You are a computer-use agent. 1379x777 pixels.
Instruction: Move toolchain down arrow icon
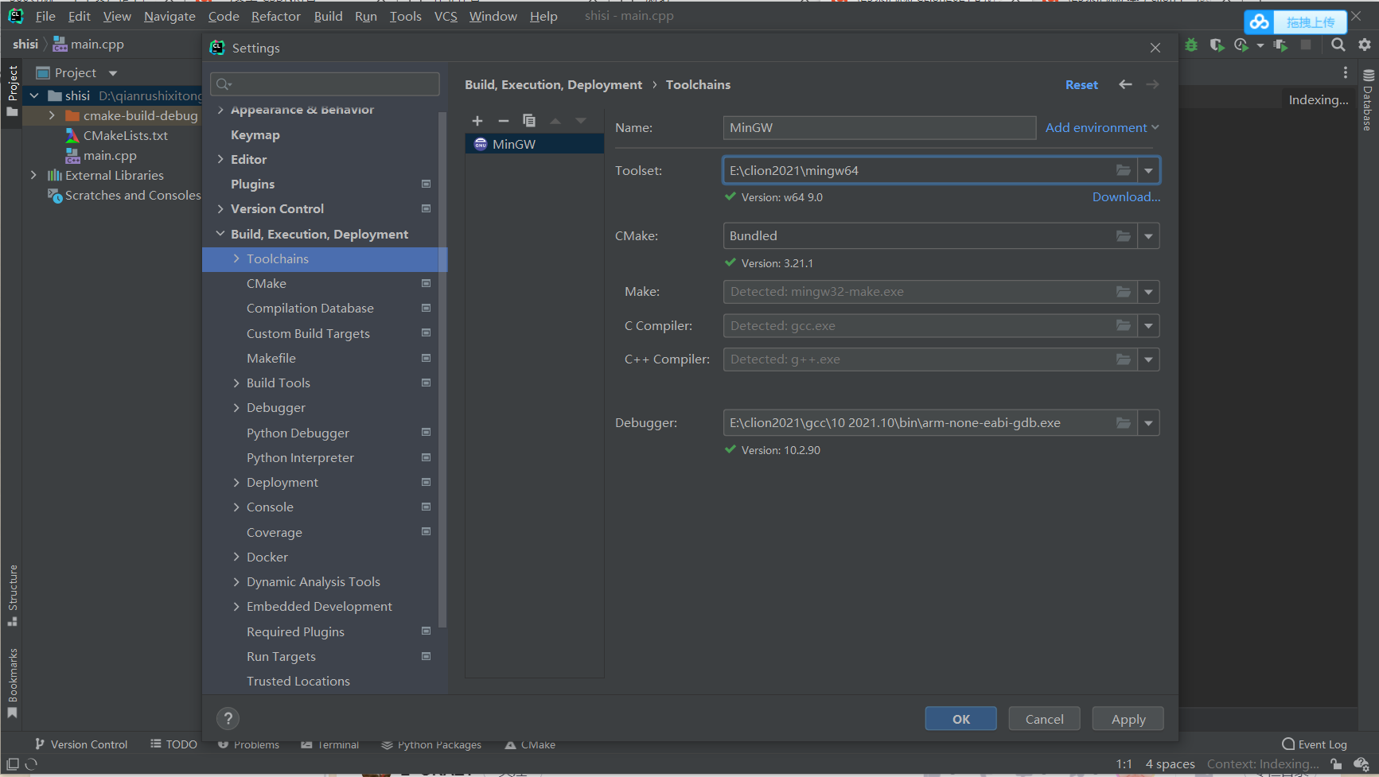coord(581,121)
